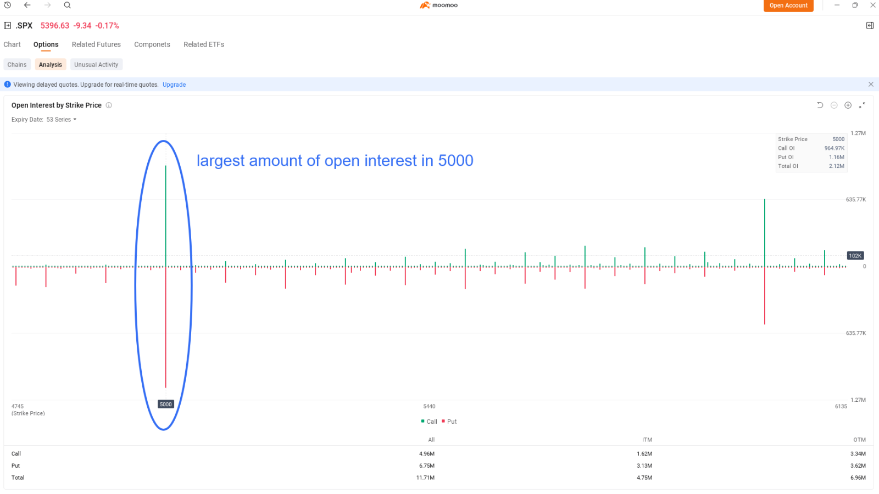Click the 5396.63 price value
The width and height of the screenshot is (879, 494).
pos(55,25)
